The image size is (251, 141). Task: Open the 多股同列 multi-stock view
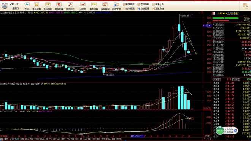[x=105, y=6]
